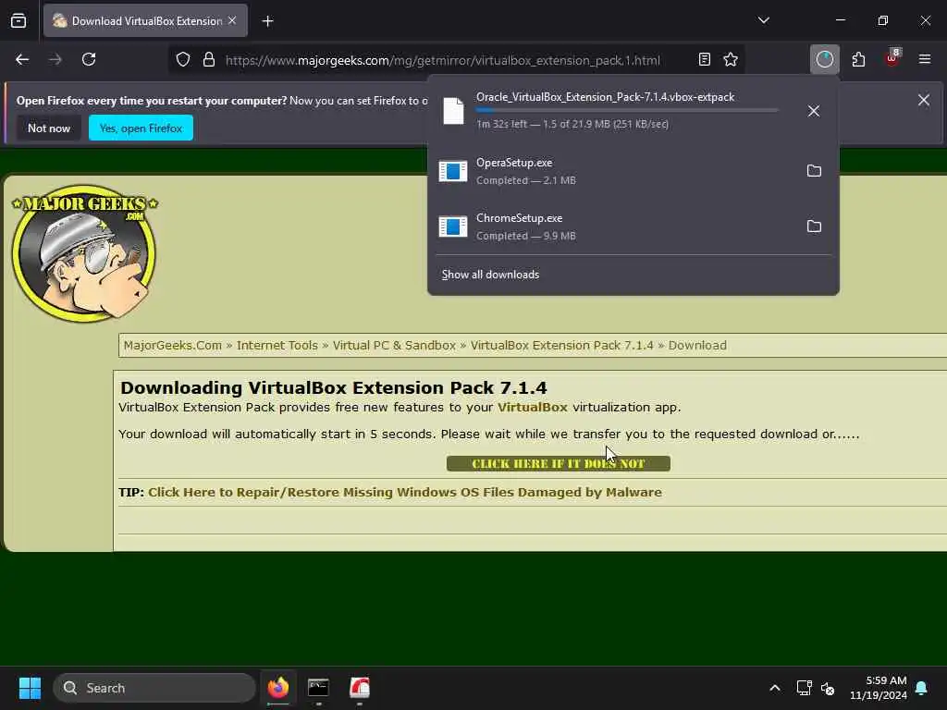The width and height of the screenshot is (947, 710).
Task: Click Yes, open Firefox button
Action: point(141,128)
